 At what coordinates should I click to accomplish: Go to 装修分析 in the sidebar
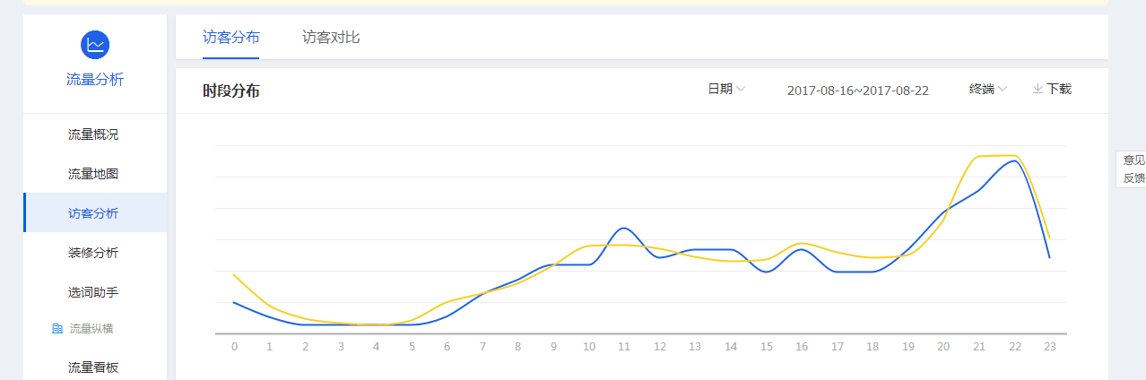click(x=93, y=253)
